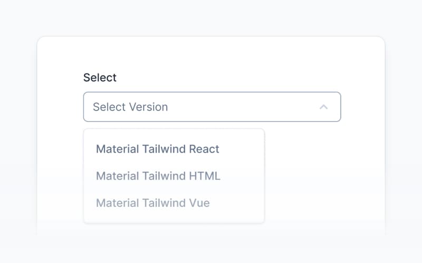Click the word "Vue" in third option
This screenshot has height=263, width=422.
[x=198, y=203]
